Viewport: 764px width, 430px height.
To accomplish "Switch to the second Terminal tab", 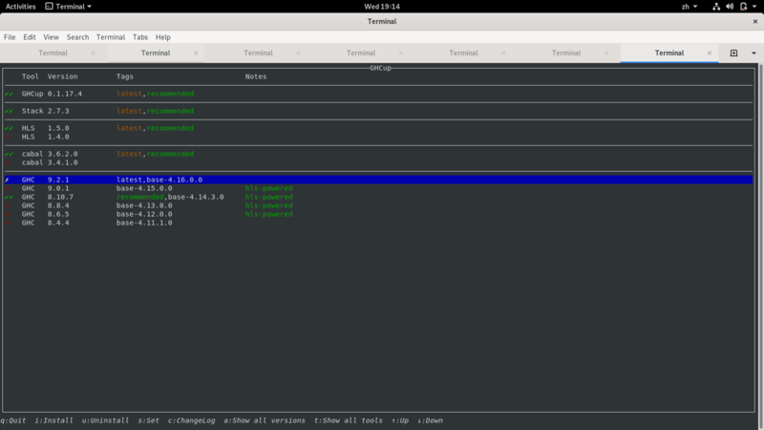I will point(156,53).
